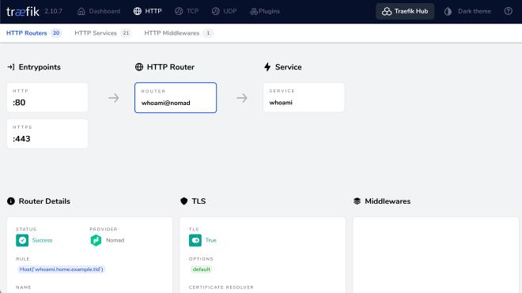Open the help question-mark icon

[x=508, y=11]
